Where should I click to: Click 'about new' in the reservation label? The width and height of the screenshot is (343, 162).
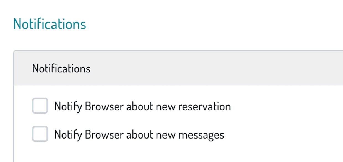point(151,106)
